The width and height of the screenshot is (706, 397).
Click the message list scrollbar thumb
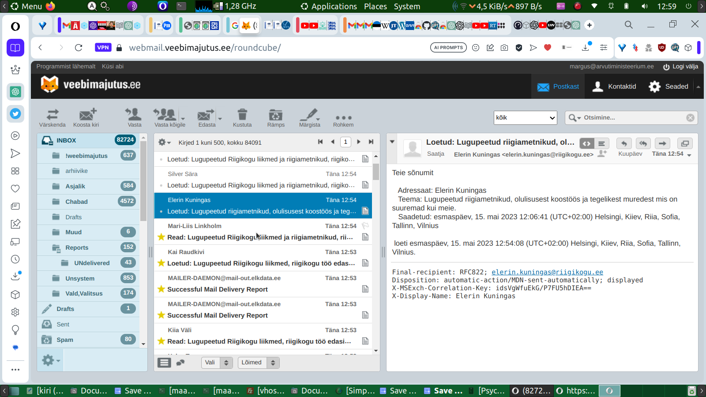click(x=376, y=172)
